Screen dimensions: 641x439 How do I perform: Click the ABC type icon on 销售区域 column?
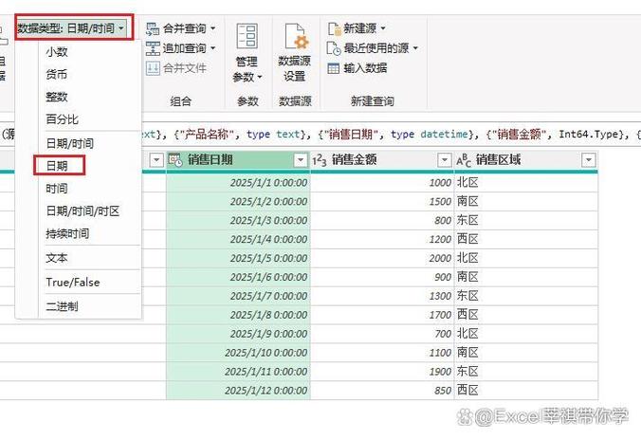pyautogui.click(x=464, y=160)
